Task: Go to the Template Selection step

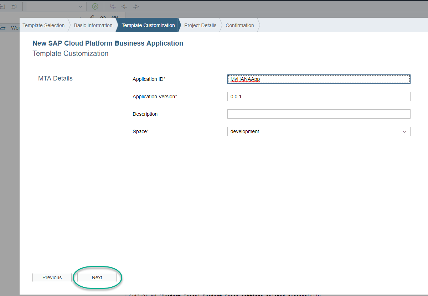Action: click(x=43, y=25)
